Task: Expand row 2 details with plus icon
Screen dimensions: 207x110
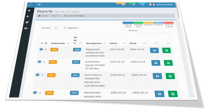Action: click(x=37, y=75)
